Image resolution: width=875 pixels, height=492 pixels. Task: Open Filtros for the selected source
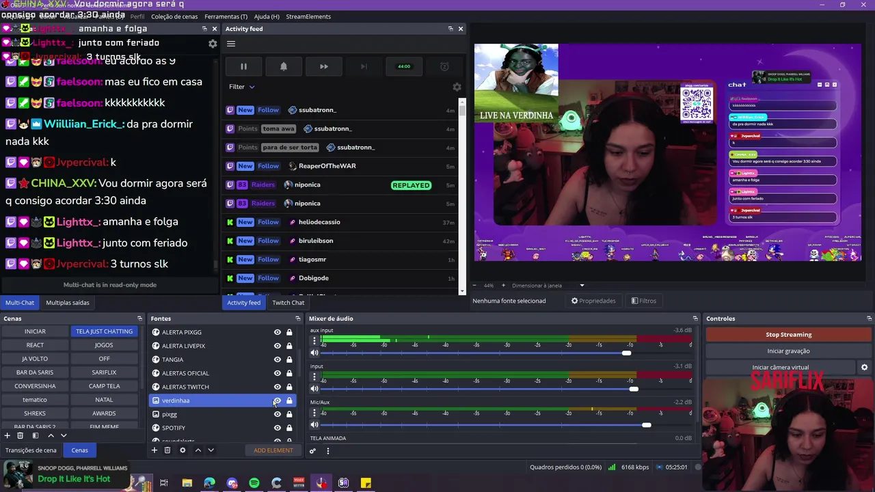tap(644, 301)
